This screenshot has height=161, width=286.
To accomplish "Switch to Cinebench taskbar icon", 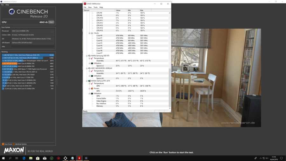I will click(x=86, y=158).
